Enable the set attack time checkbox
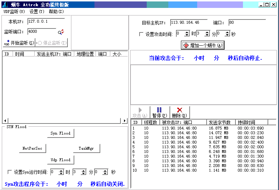The image size is (279, 190). pos(141,34)
